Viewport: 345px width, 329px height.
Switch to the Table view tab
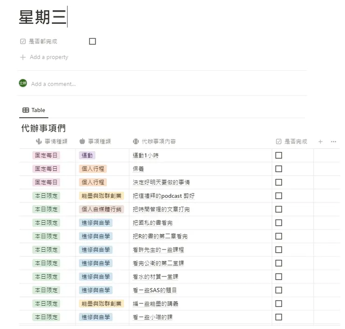34,110
